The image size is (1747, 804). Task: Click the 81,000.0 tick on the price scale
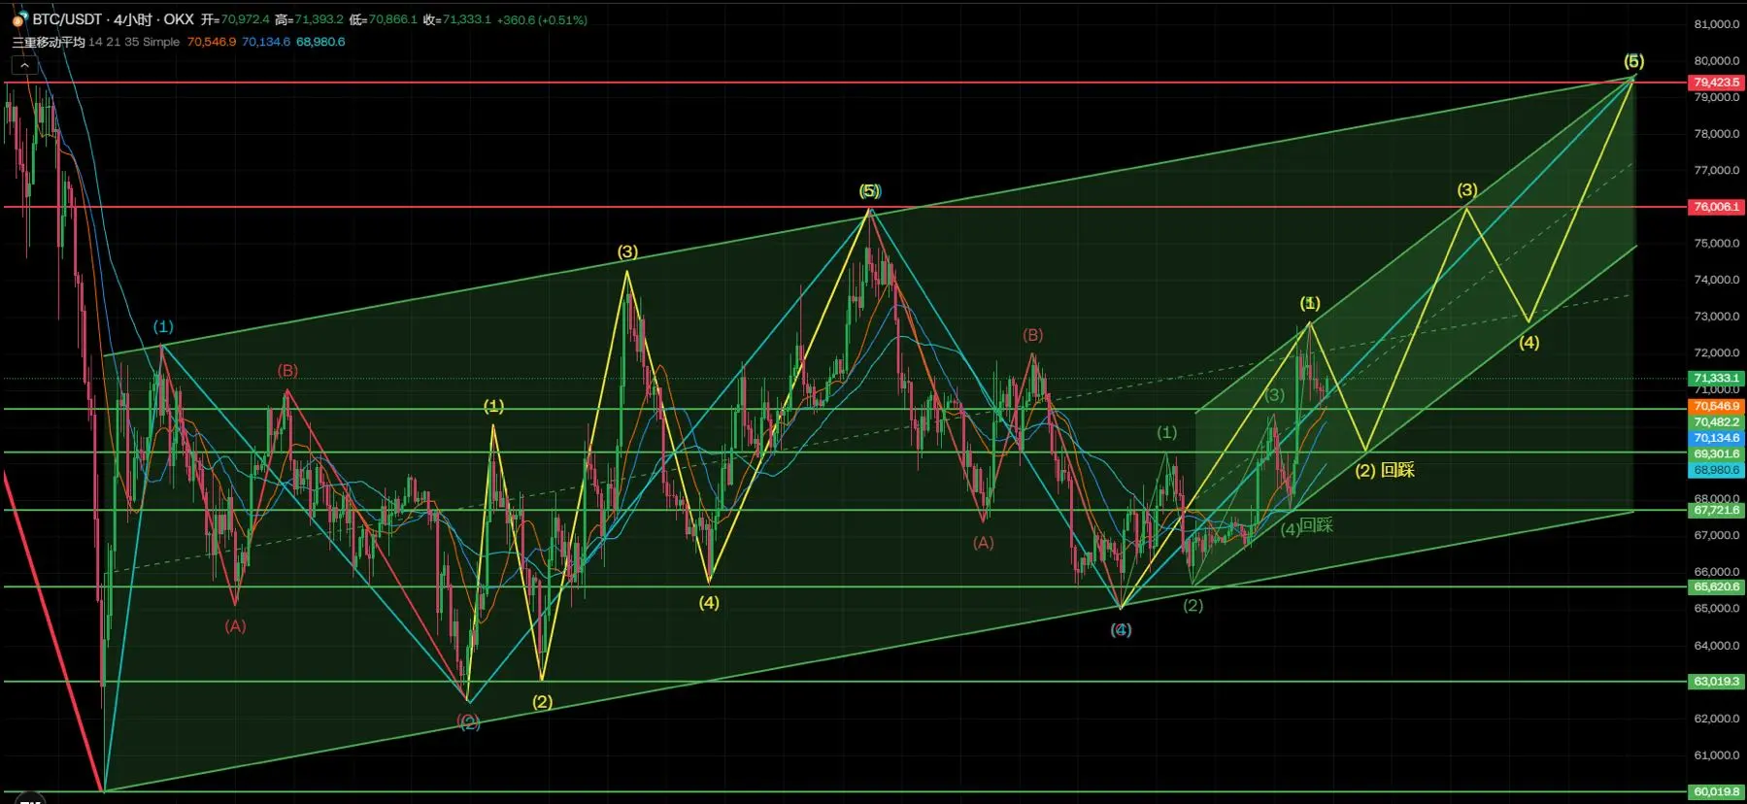tap(1717, 24)
